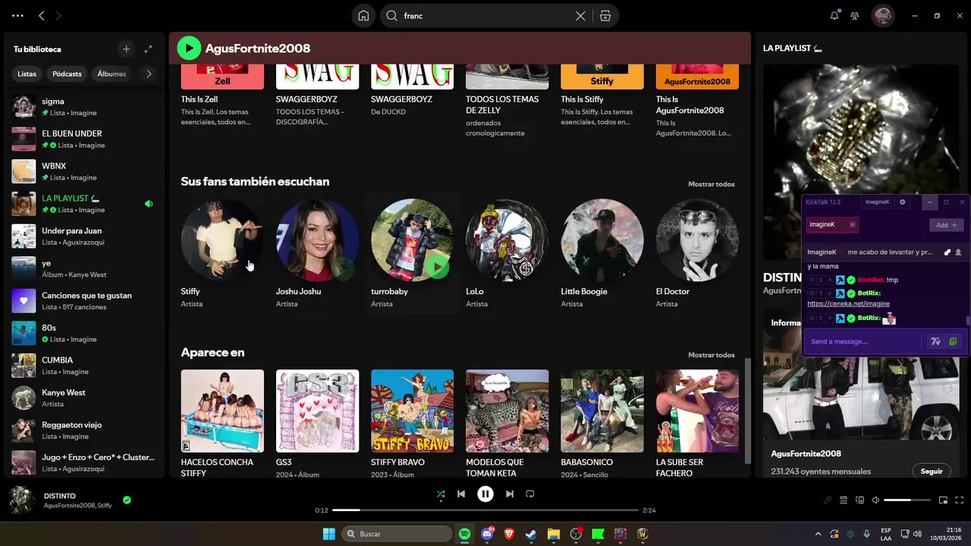This screenshot has height=546, width=971.
Task: Open BABASONICO single cover
Action: pos(602,411)
